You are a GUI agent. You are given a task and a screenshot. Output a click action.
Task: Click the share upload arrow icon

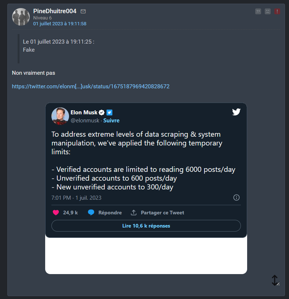coord(134,213)
